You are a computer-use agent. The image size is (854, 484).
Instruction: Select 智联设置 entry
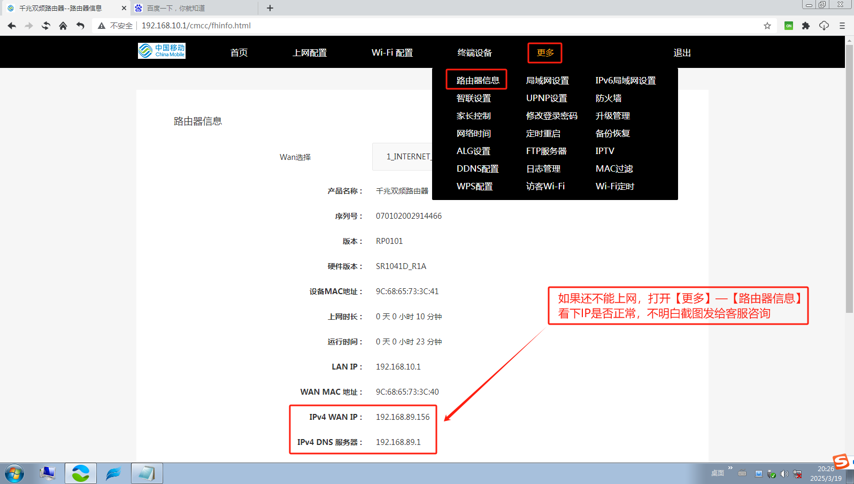pos(474,98)
